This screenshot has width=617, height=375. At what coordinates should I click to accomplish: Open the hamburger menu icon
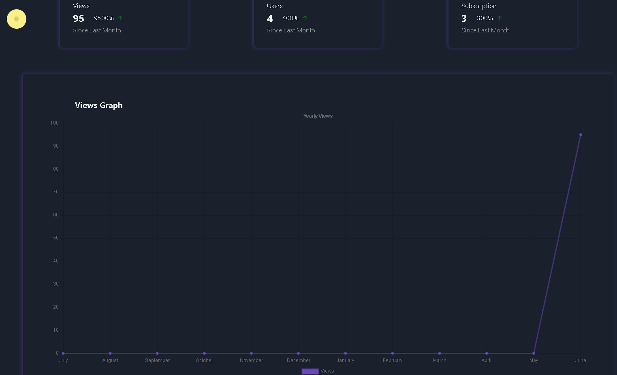tap(17, 19)
